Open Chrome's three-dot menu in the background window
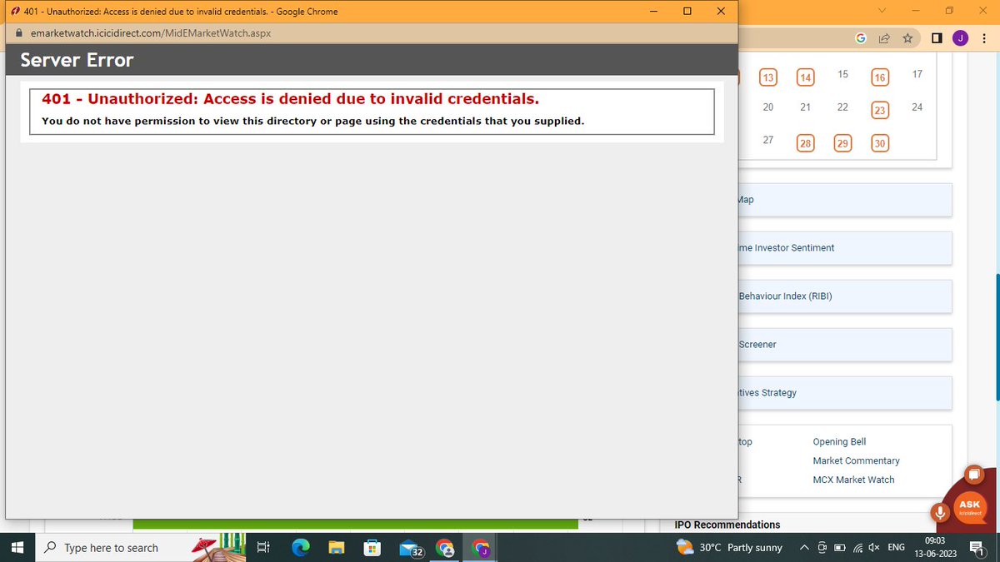Image resolution: width=1000 pixels, height=562 pixels. click(982, 38)
